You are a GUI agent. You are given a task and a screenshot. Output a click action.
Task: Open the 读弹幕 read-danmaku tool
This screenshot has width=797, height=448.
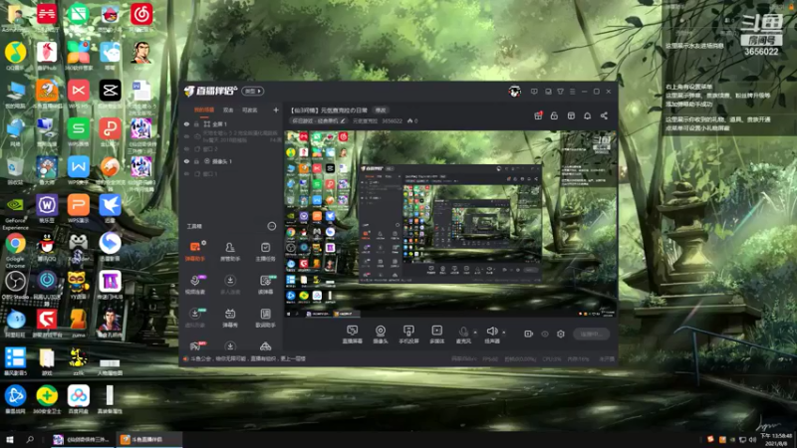pyautogui.click(x=265, y=285)
